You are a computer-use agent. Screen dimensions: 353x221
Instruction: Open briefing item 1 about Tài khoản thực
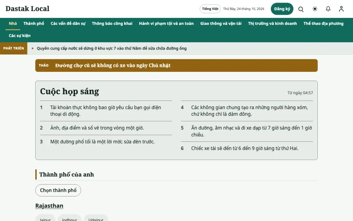(x=106, y=111)
